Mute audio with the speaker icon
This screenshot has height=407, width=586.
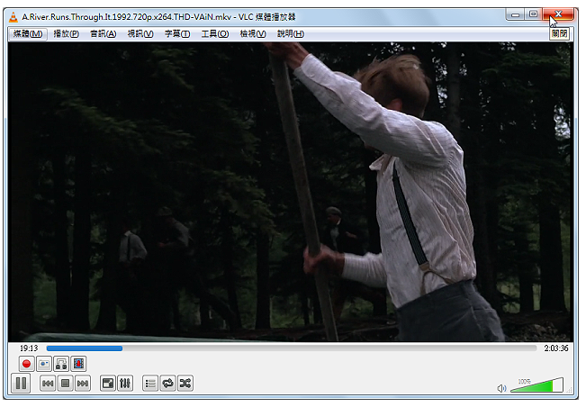pos(501,388)
